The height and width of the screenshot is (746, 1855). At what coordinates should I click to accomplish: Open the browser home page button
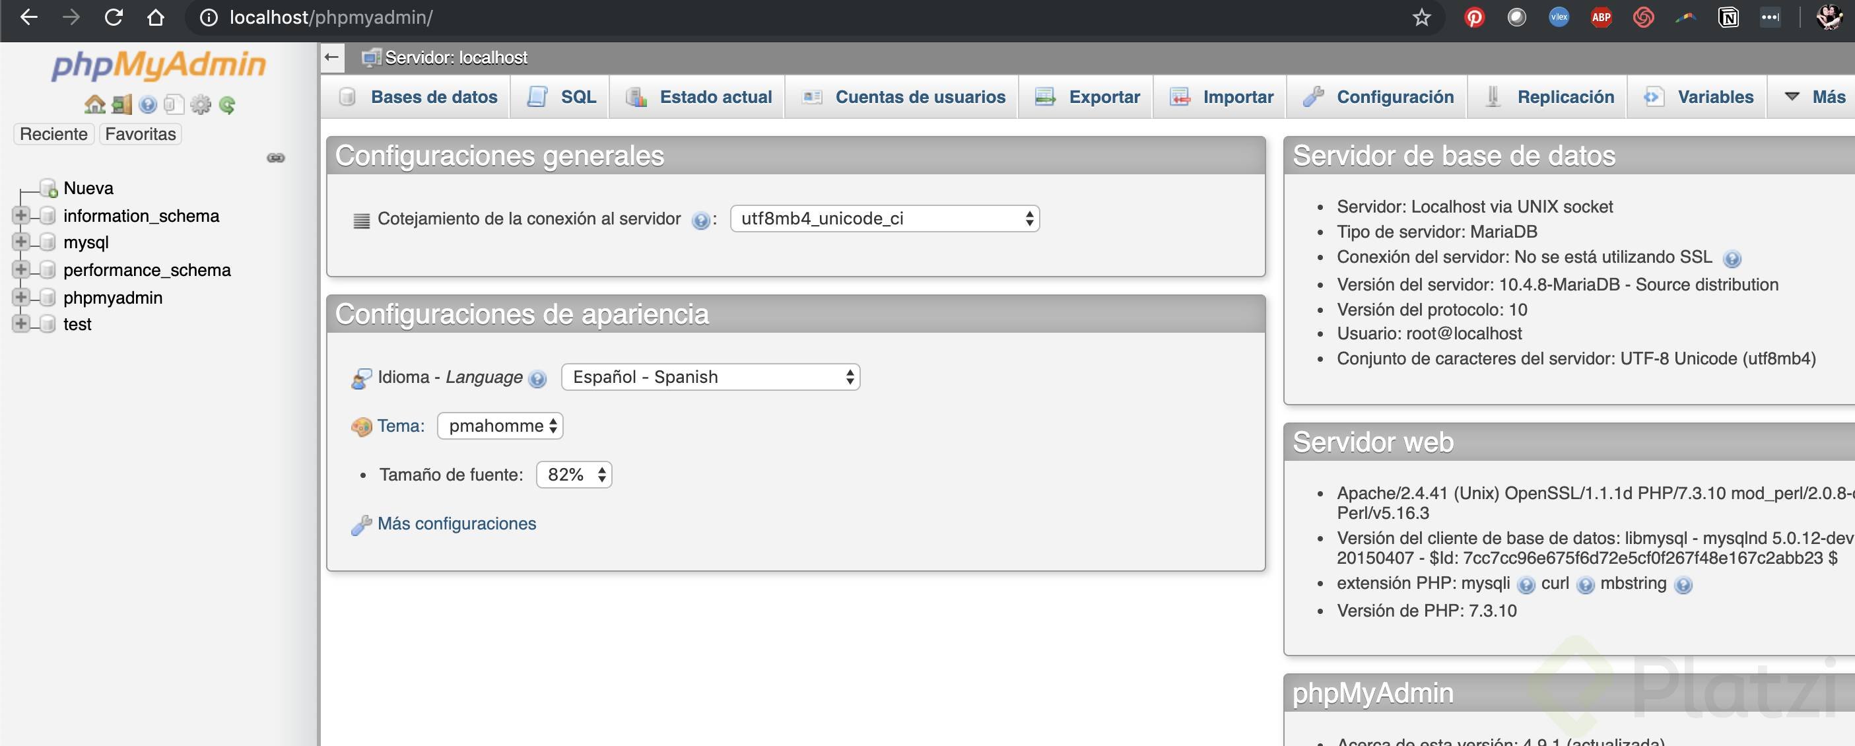click(156, 17)
